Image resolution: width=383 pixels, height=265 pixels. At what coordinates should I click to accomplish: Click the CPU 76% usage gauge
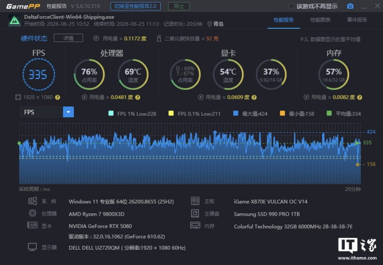[89, 75]
